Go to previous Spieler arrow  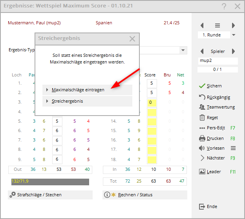(202, 51)
